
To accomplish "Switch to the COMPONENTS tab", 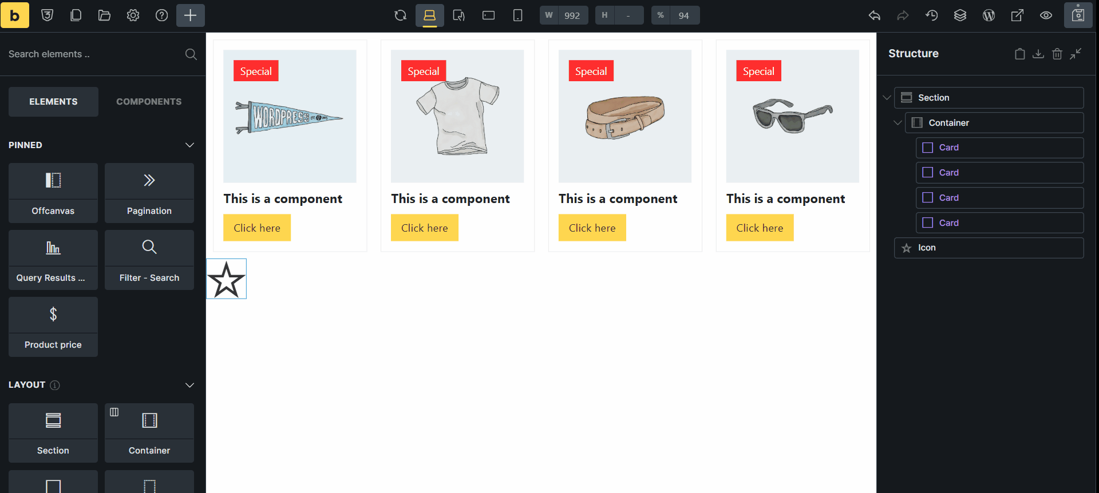I will 149,102.
